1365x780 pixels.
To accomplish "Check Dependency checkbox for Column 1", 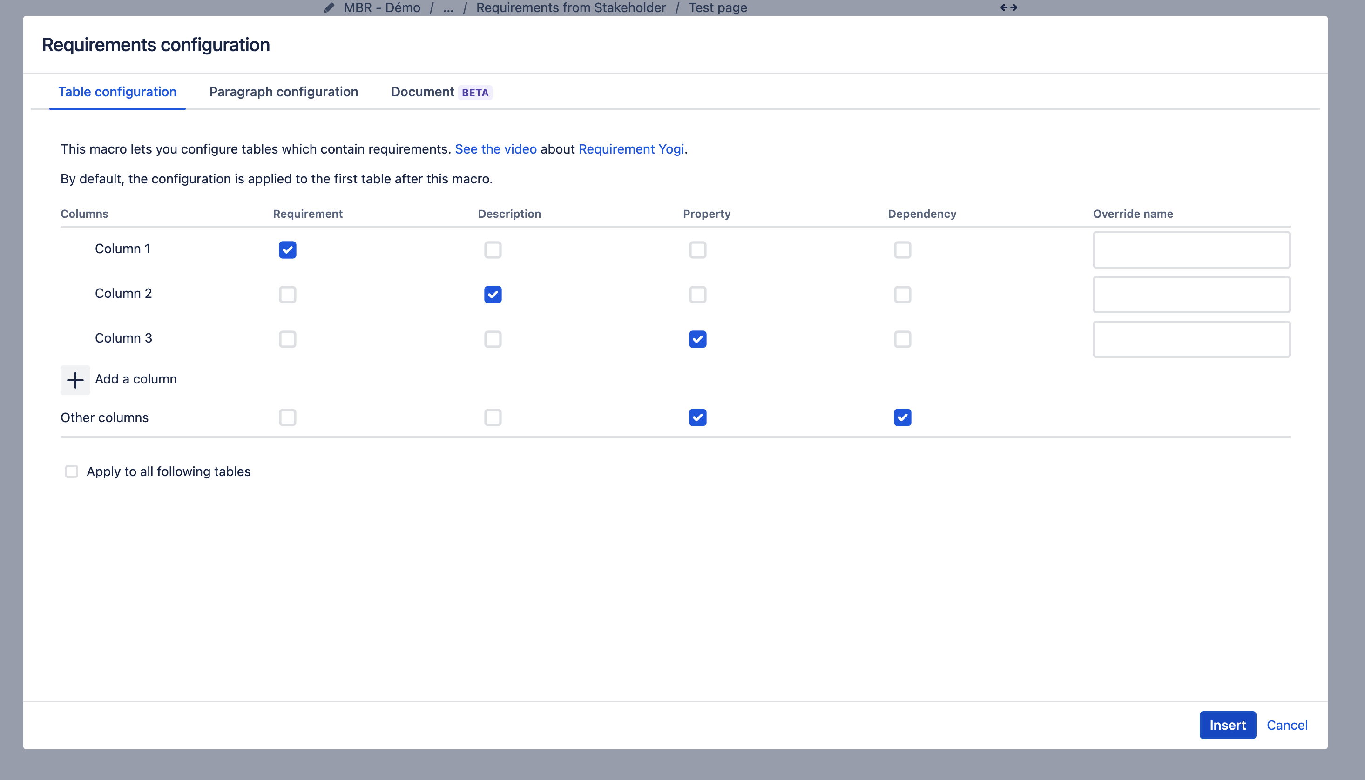I will tap(902, 249).
